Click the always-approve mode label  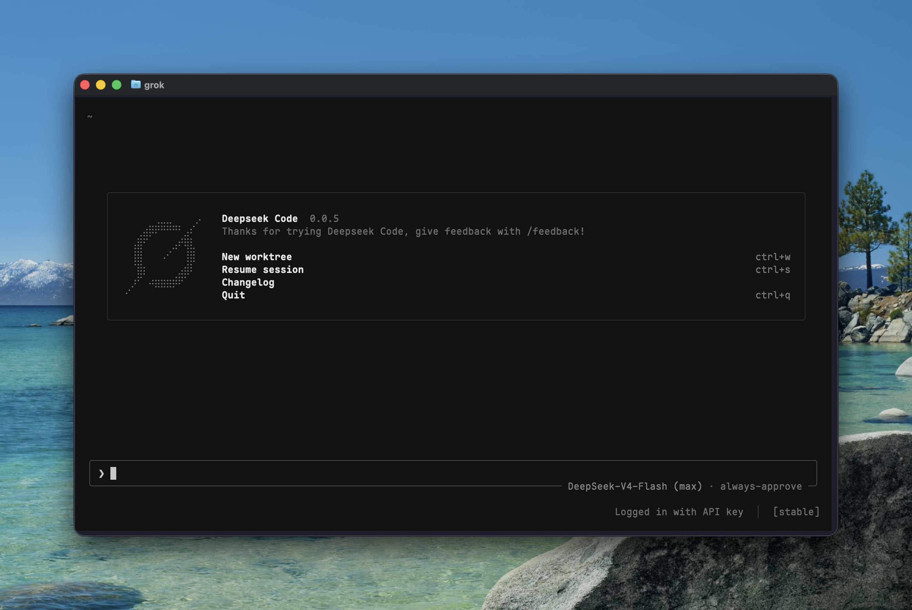761,486
